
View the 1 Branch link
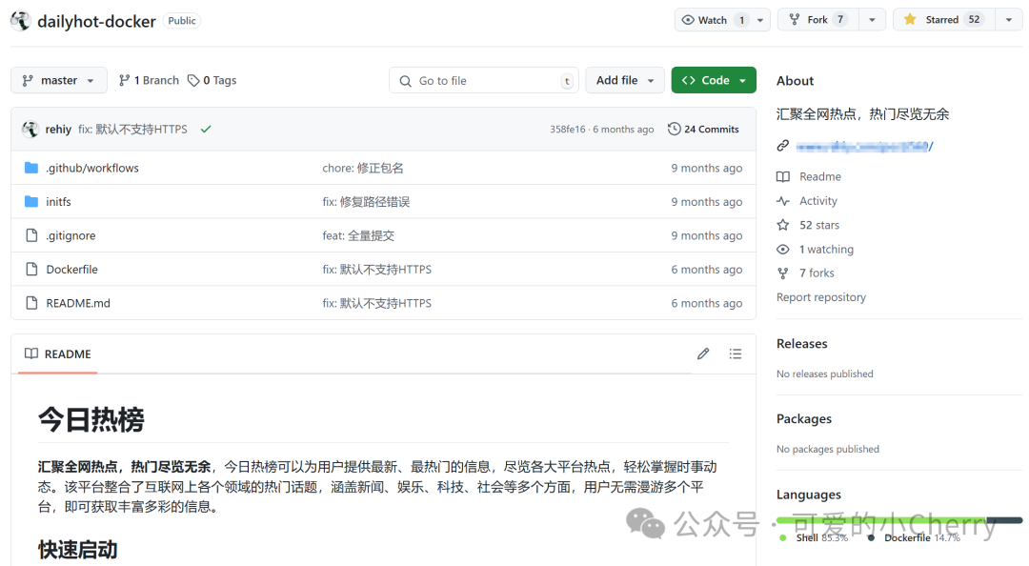point(149,80)
